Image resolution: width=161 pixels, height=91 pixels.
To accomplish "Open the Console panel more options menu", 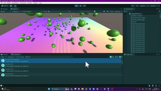I will tap(121, 54).
